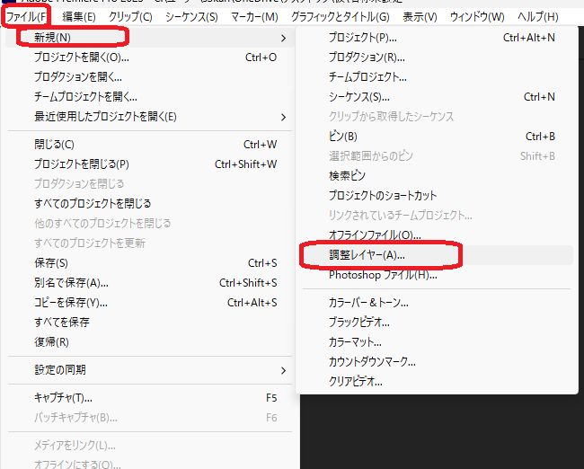Select シーケンス(S)... in the new submenu
Image resolution: width=584 pixels, height=469 pixels.
359,97
